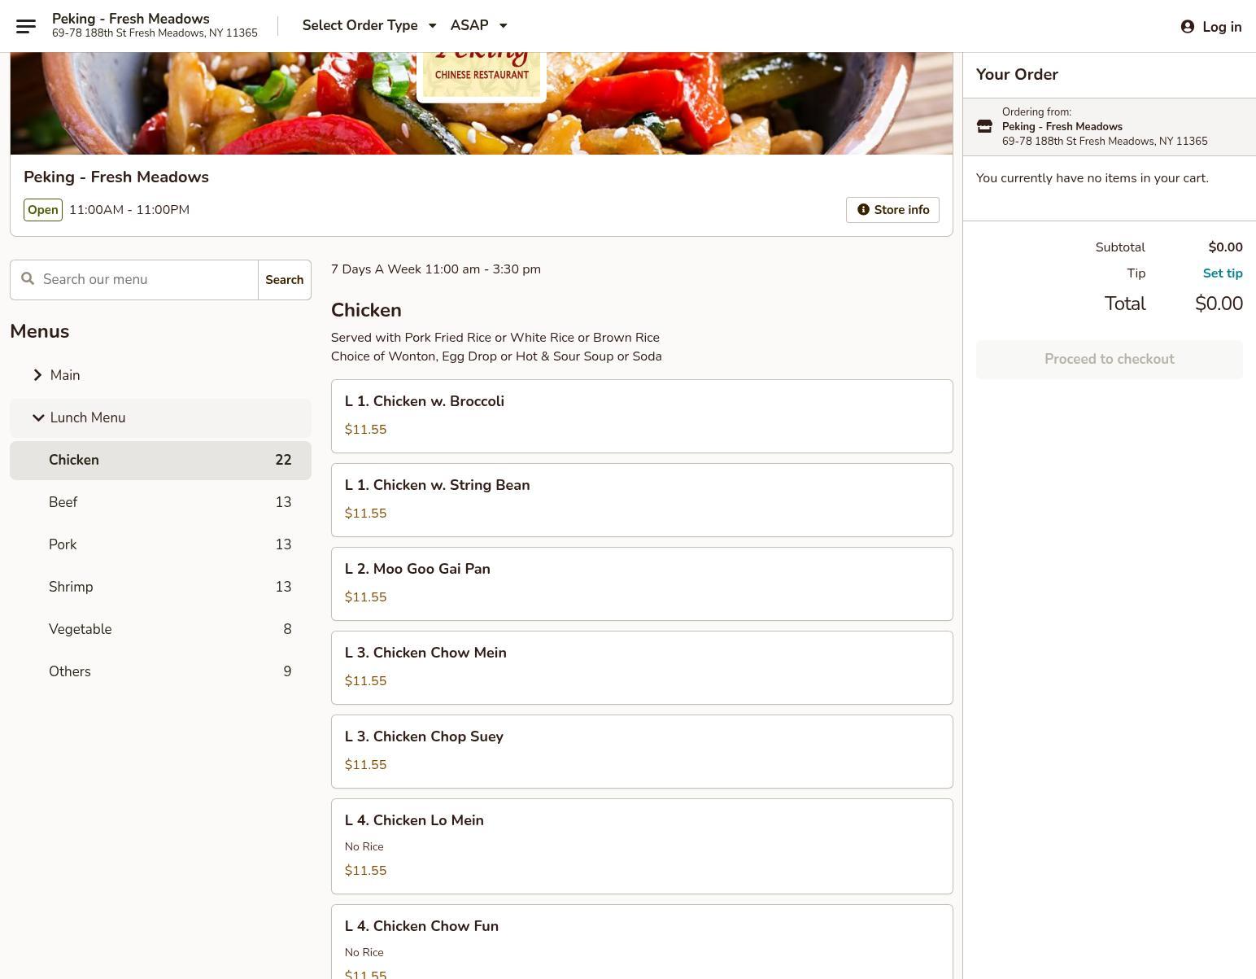
Task: Click the 11:00AM - 11:00PM hours text
Action: [129, 210]
